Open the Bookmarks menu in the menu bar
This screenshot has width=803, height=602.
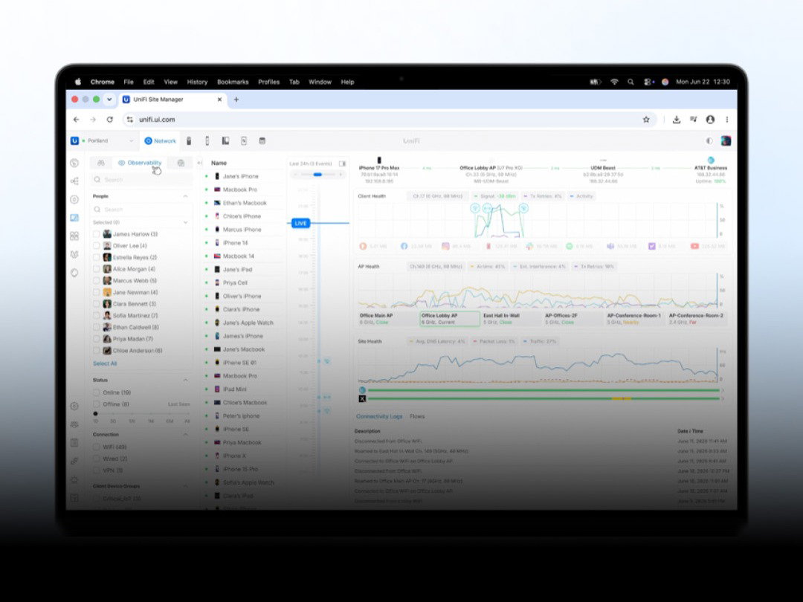tap(233, 82)
